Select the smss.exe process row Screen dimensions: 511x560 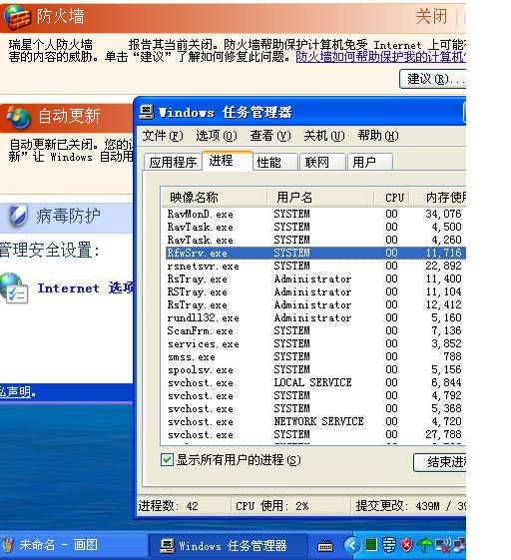314,356
